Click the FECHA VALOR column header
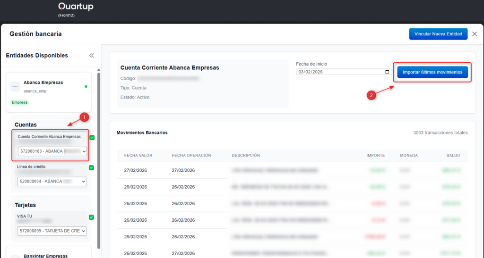Viewport: 484px width, 258px height. click(138, 155)
